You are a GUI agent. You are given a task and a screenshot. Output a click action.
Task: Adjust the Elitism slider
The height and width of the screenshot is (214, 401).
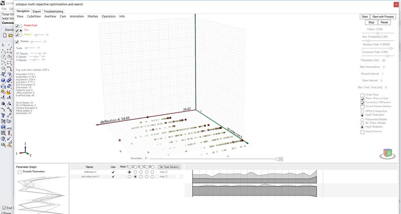378,33
